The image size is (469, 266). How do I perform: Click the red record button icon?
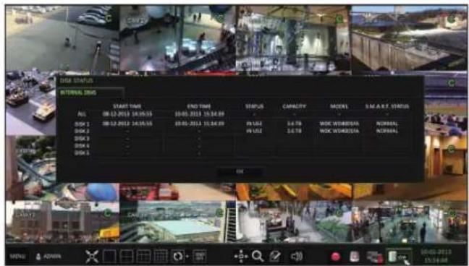click(x=336, y=257)
